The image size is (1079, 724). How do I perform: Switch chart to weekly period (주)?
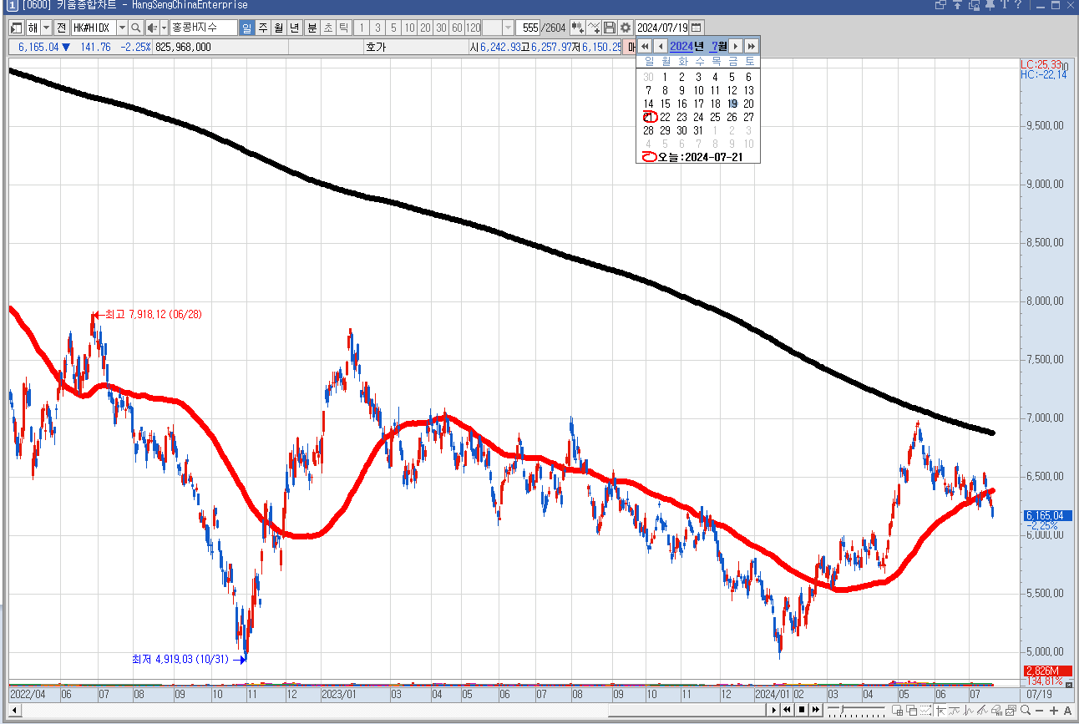[262, 28]
